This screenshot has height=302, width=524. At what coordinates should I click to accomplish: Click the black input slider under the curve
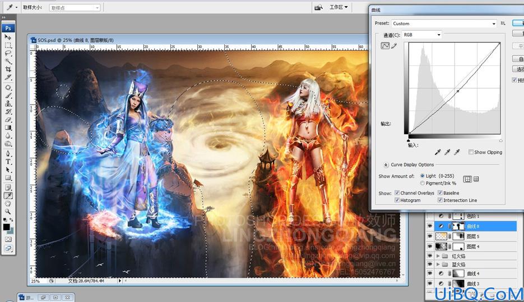coord(409,141)
